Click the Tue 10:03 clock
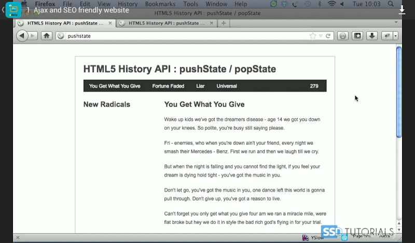This screenshot has height=243, width=415. click(366, 4)
